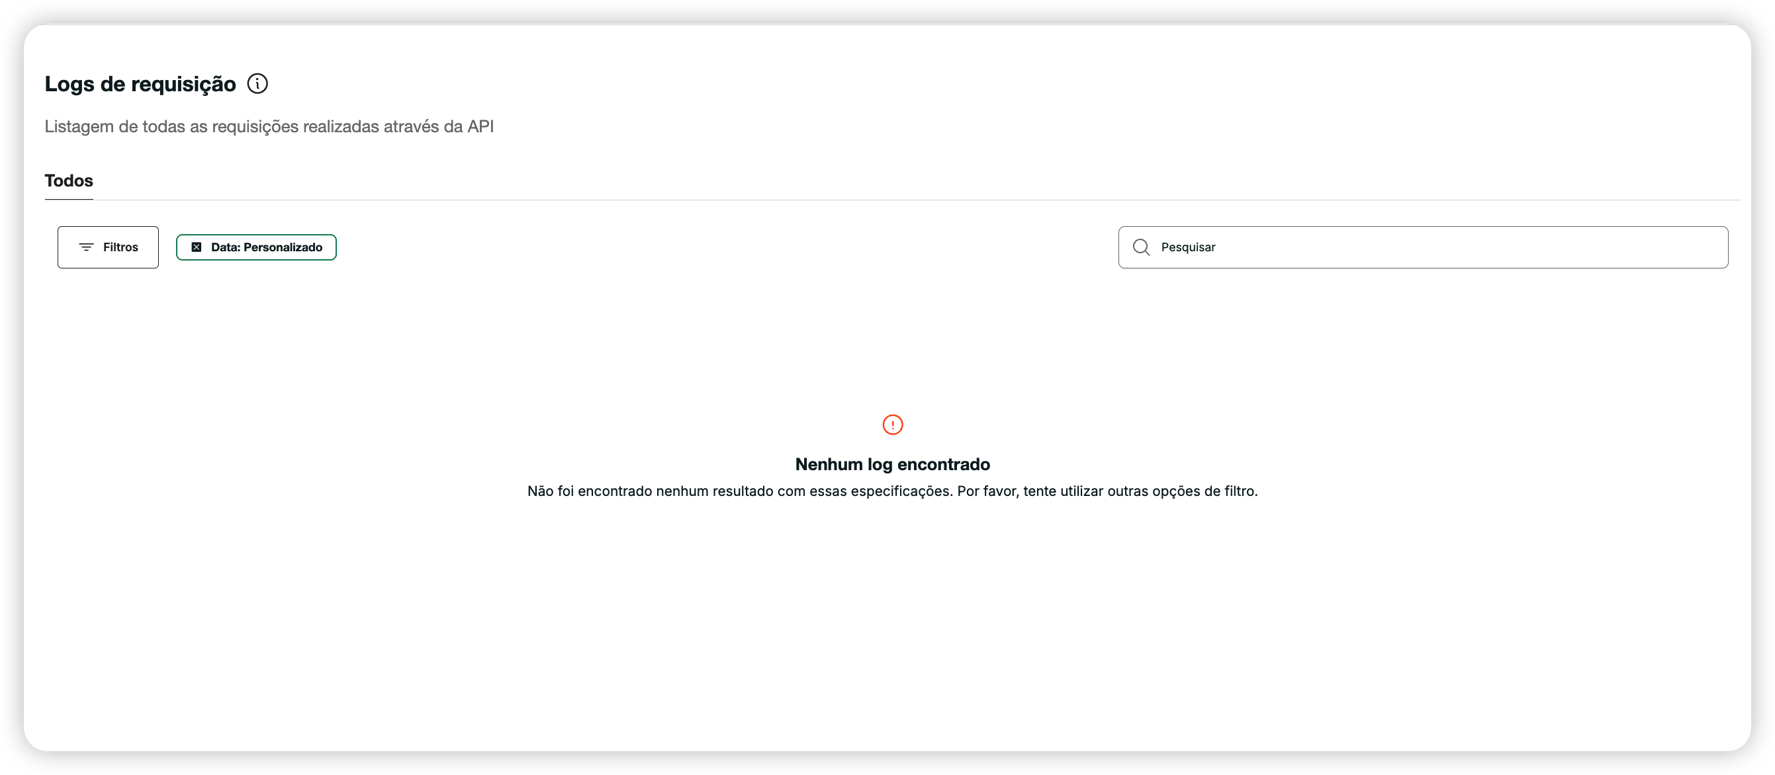The height and width of the screenshot is (775, 1775).
Task: Focus the Pesquisar search field
Action: 1423,247
